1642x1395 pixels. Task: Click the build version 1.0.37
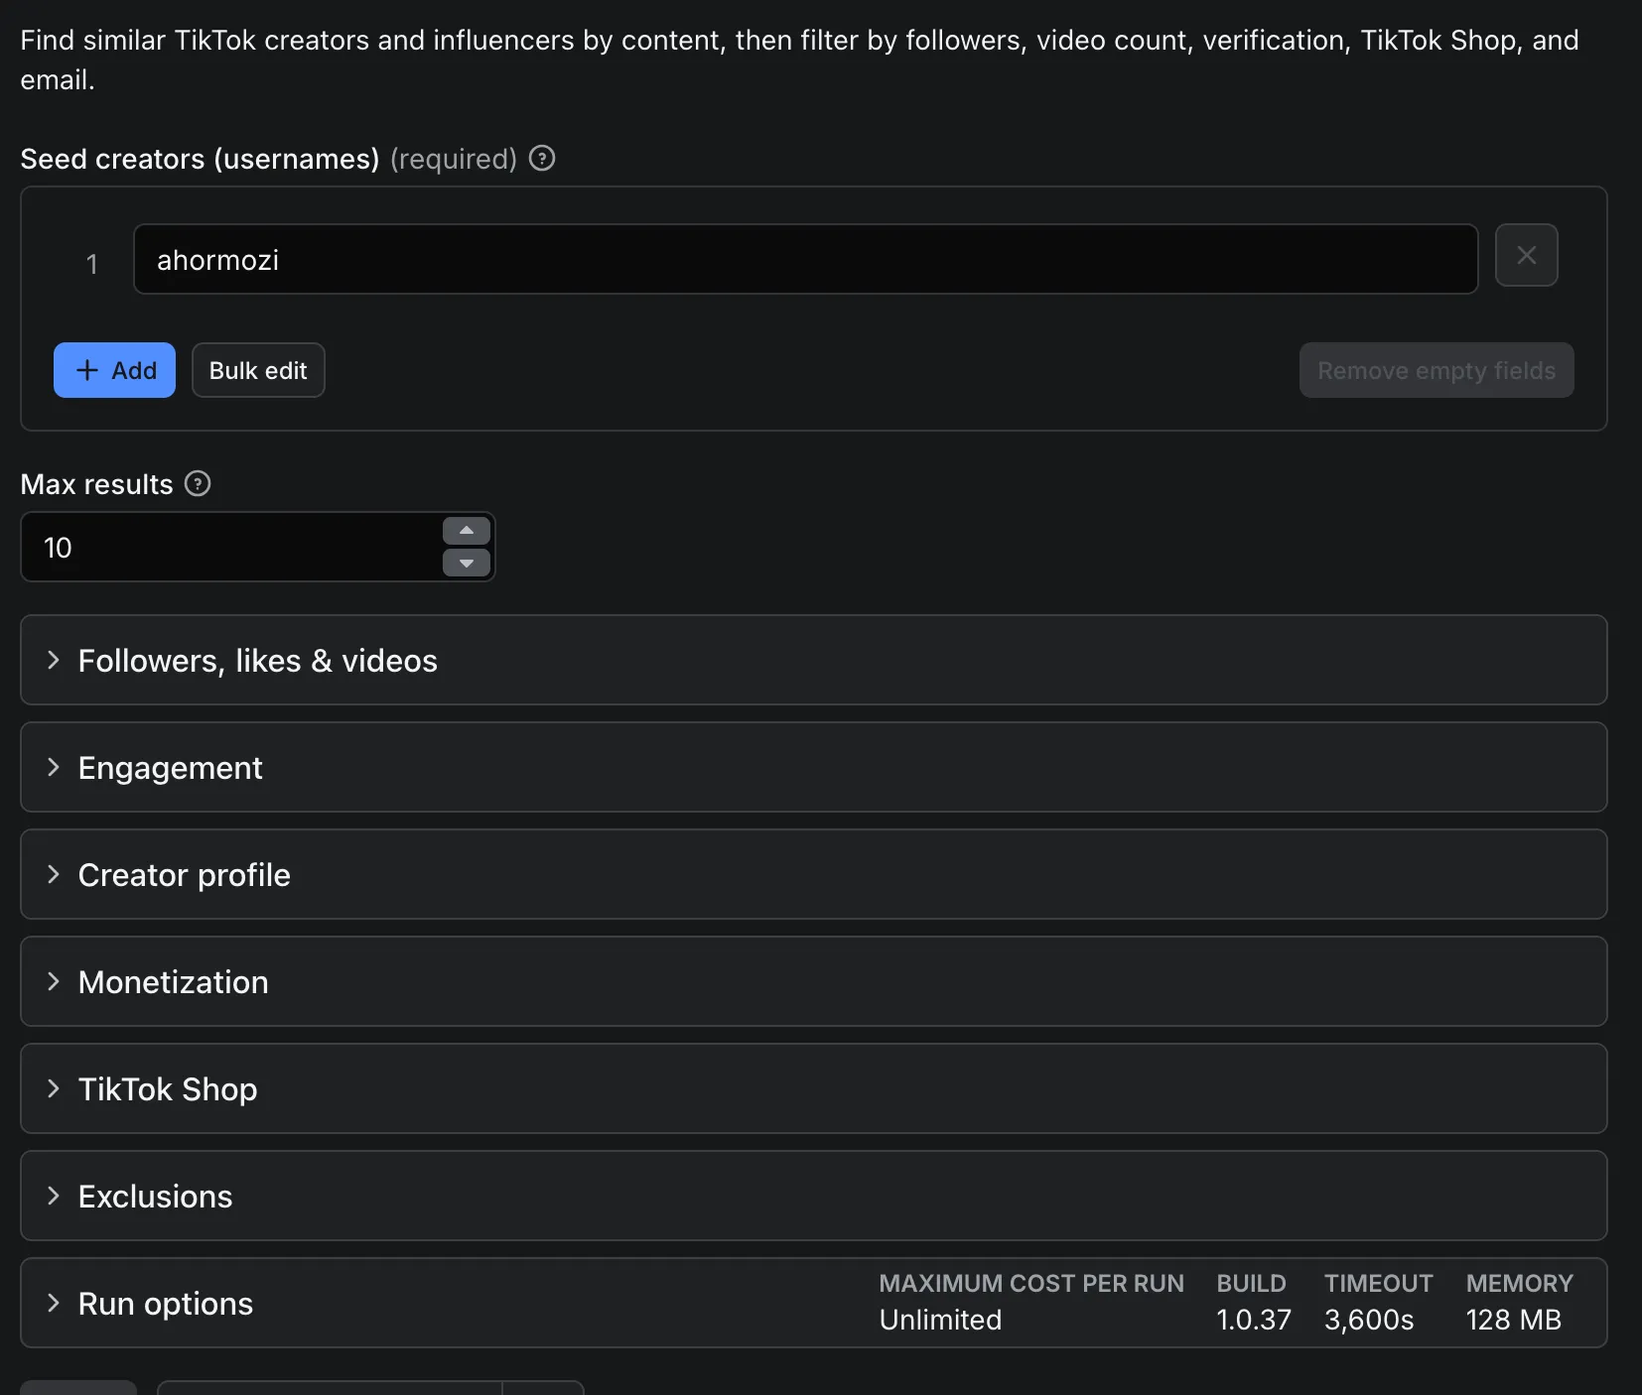[x=1254, y=1320]
